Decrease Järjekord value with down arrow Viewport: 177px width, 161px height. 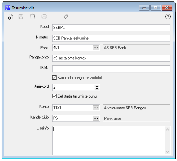click(x=97, y=89)
